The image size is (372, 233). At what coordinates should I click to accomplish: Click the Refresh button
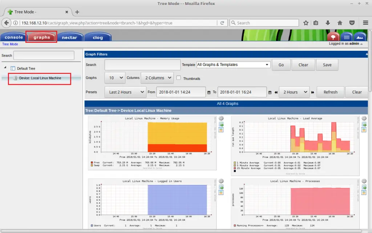pos(331,92)
